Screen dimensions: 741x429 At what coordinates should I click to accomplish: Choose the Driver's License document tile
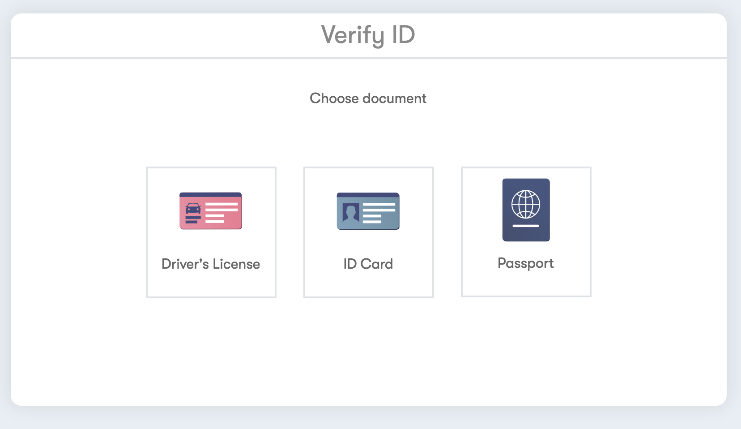coord(211,232)
